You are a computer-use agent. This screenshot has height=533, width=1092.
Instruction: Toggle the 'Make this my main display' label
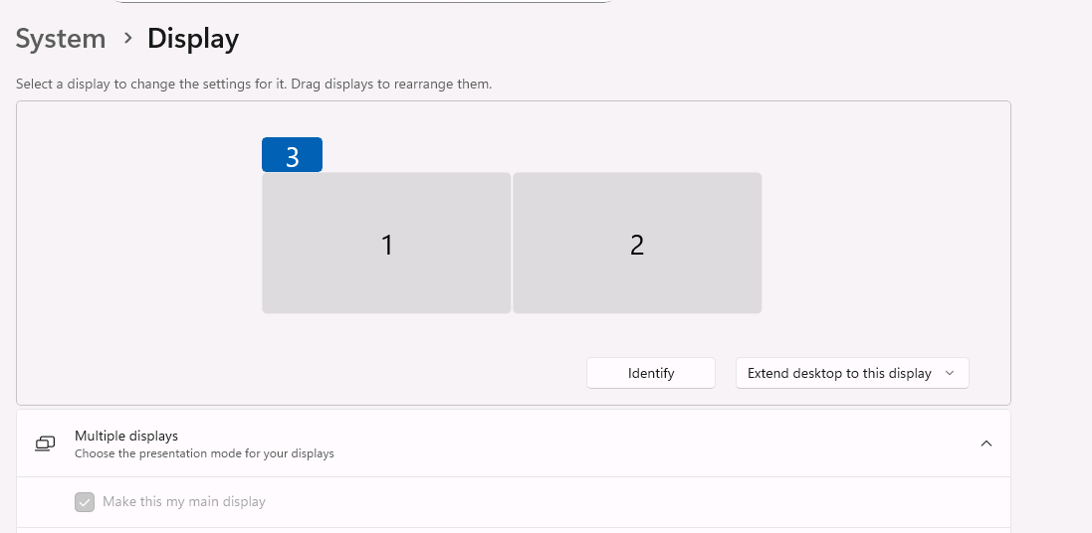(x=184, y=502)
